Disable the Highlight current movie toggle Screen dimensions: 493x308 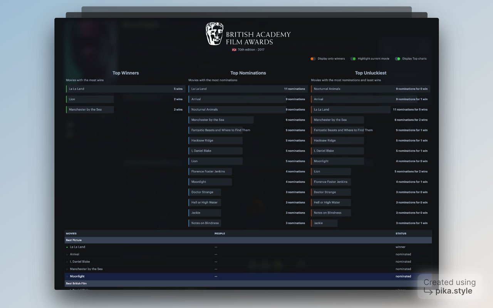353,59
